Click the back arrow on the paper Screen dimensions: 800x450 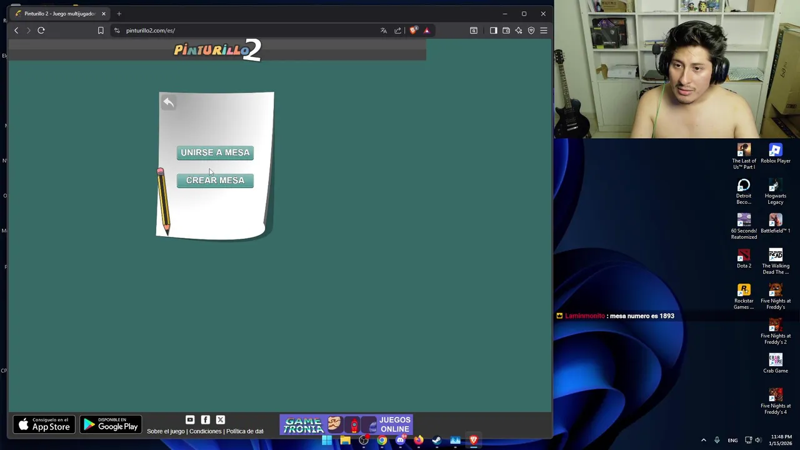coord(168,102)
